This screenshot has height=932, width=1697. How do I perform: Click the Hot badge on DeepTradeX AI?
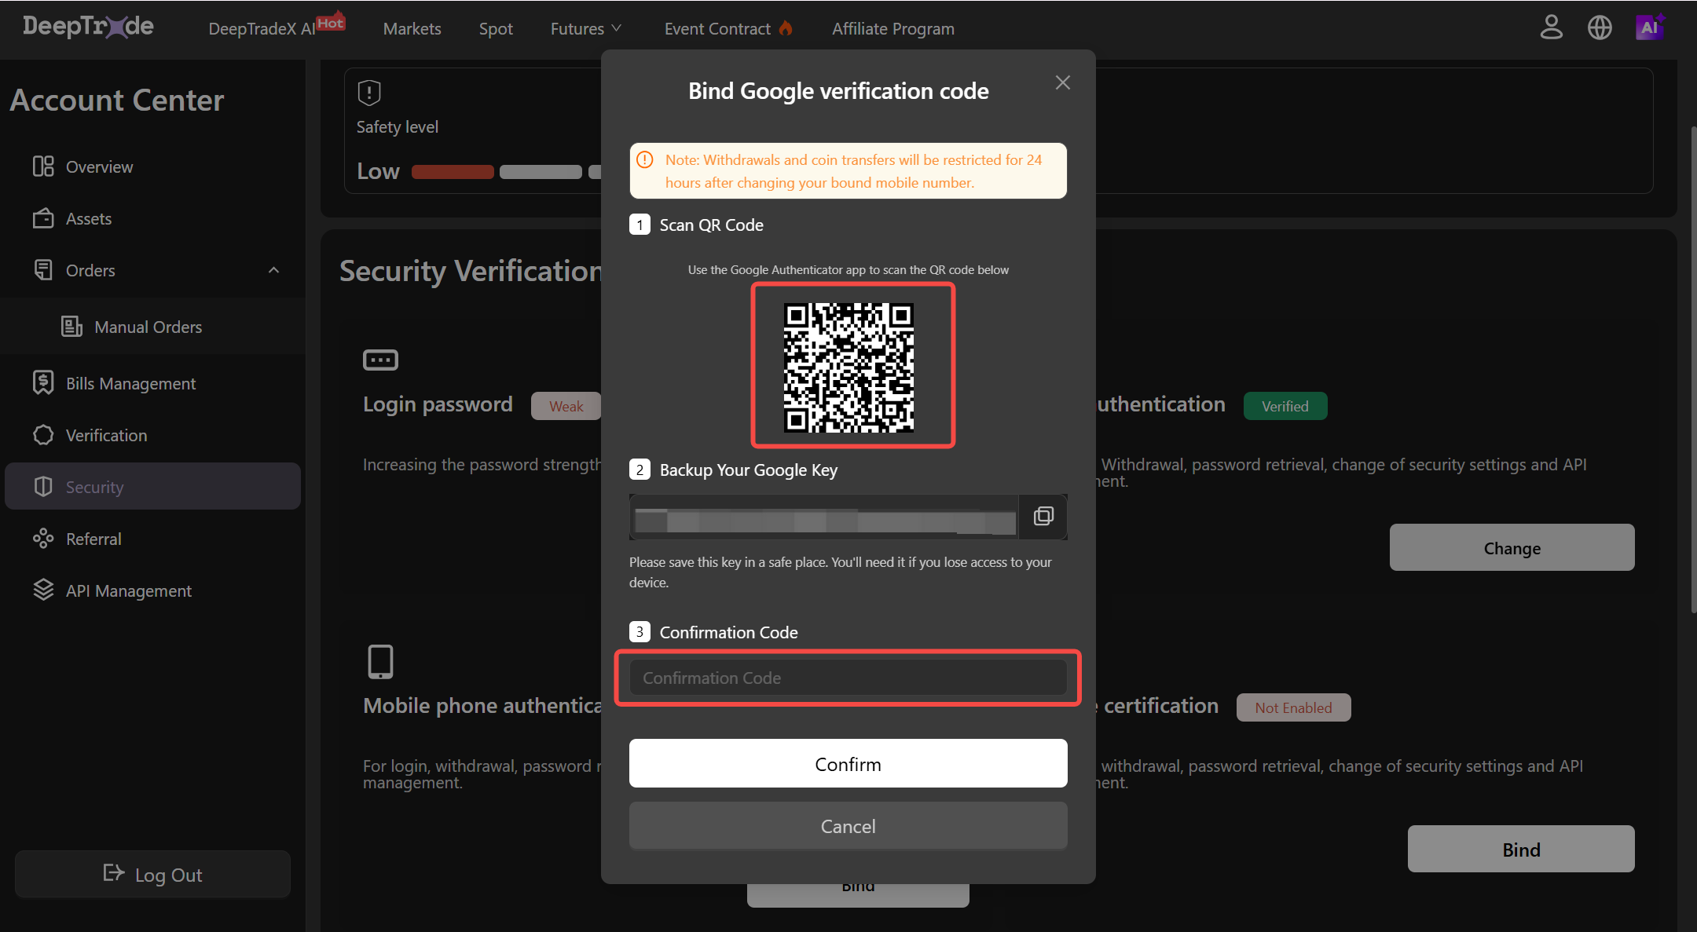click(331, 21)
